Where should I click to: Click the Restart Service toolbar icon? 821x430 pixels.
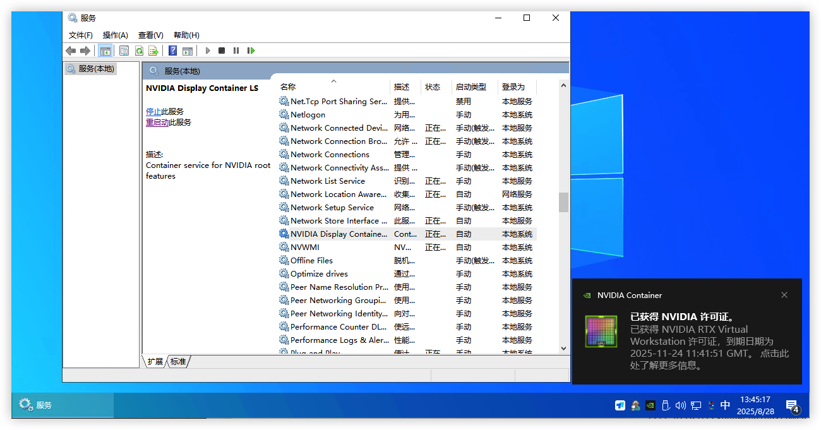click(251, 51)
